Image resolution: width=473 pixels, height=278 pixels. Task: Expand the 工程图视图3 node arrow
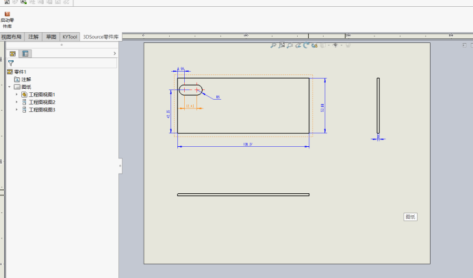pyautogui.click(x=16, y=109)
